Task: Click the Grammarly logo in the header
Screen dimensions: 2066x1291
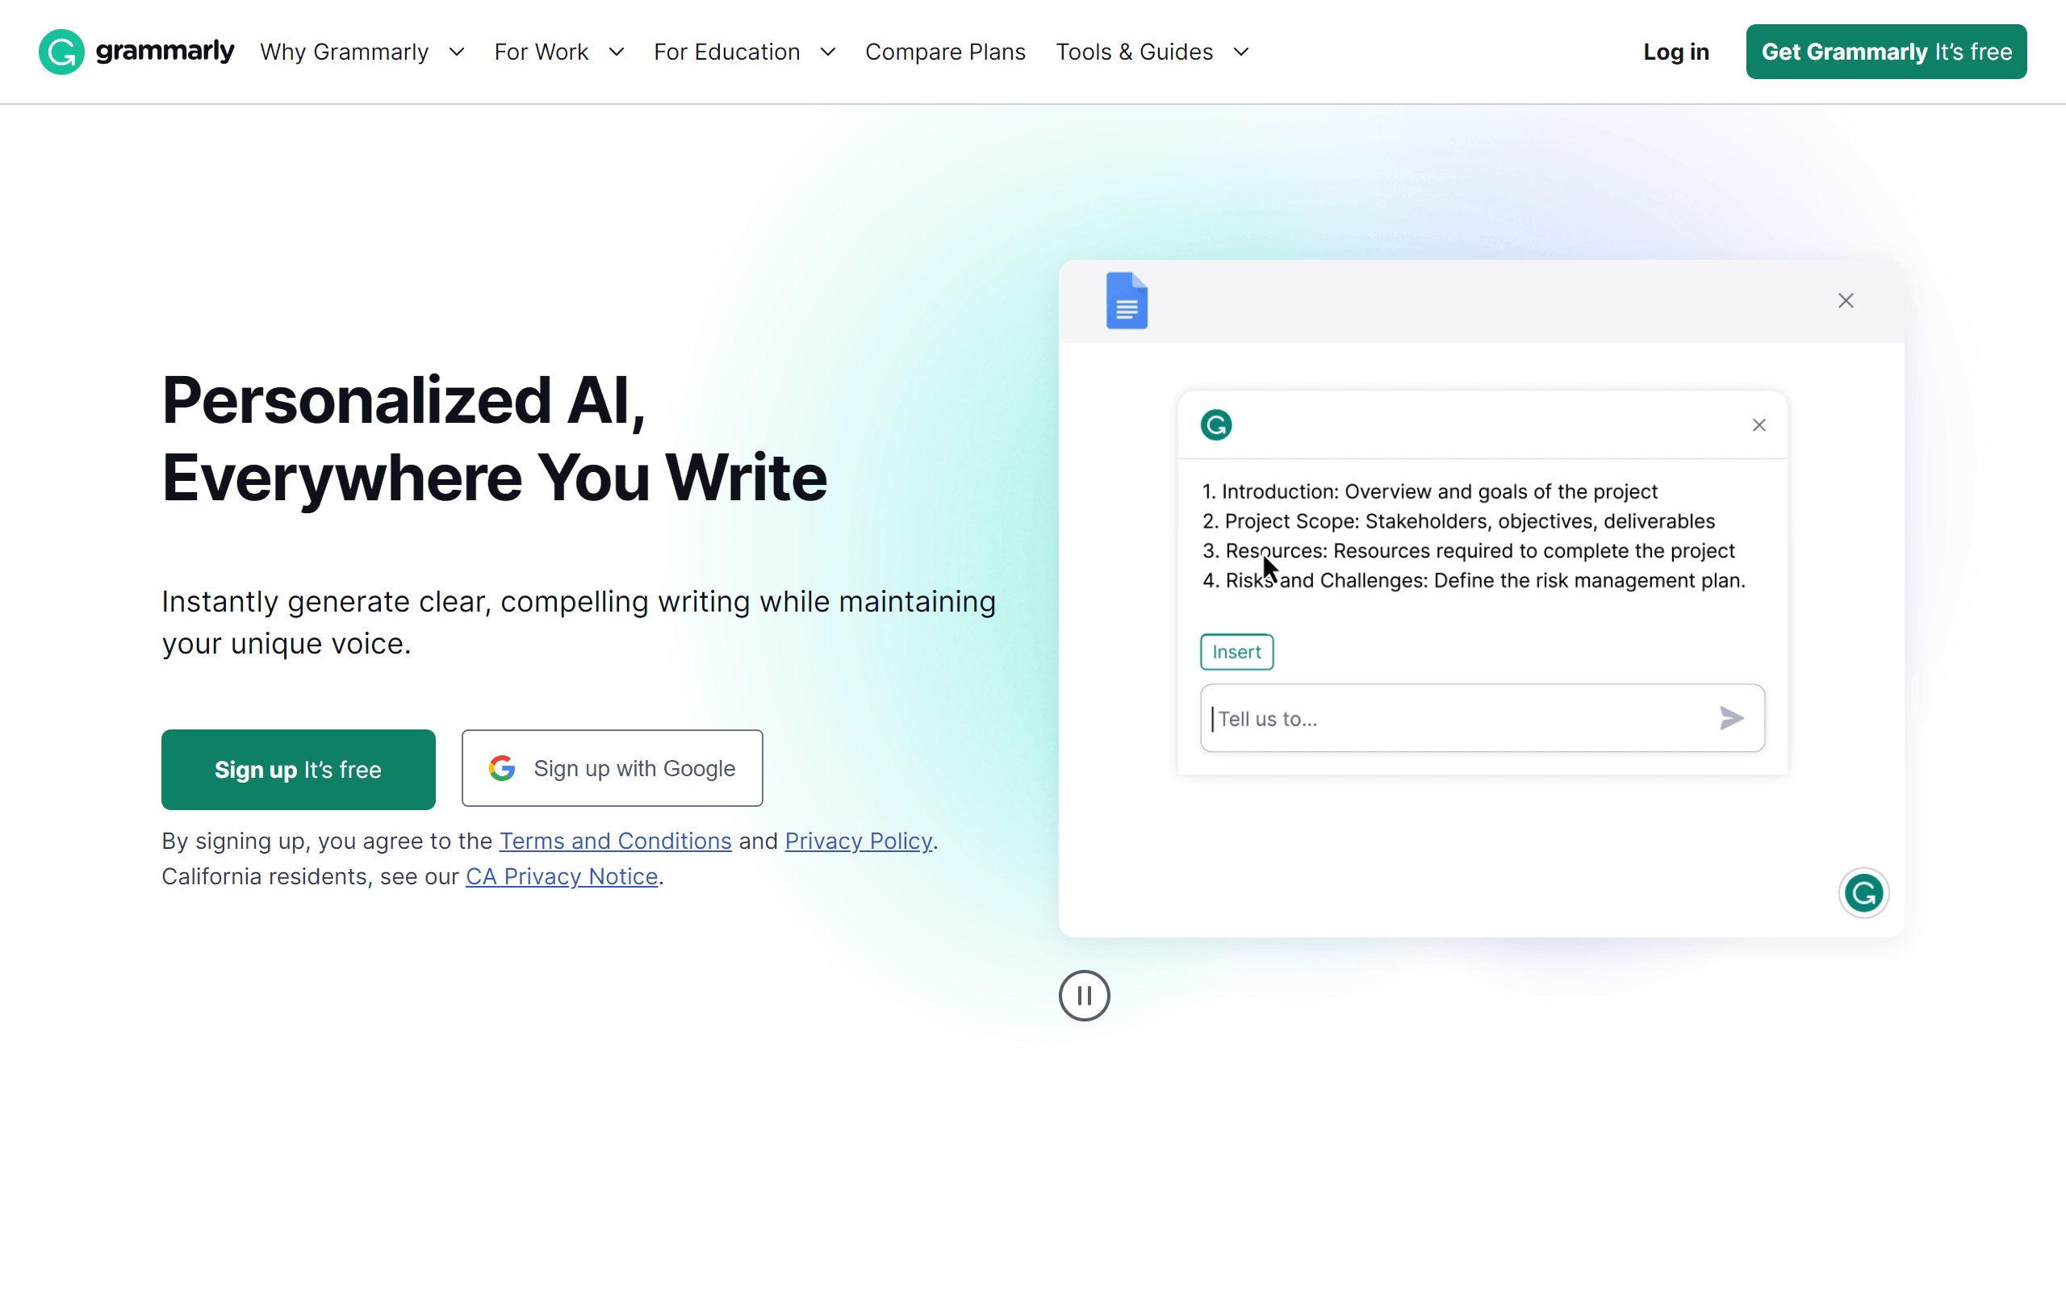Action: [136, 52]
